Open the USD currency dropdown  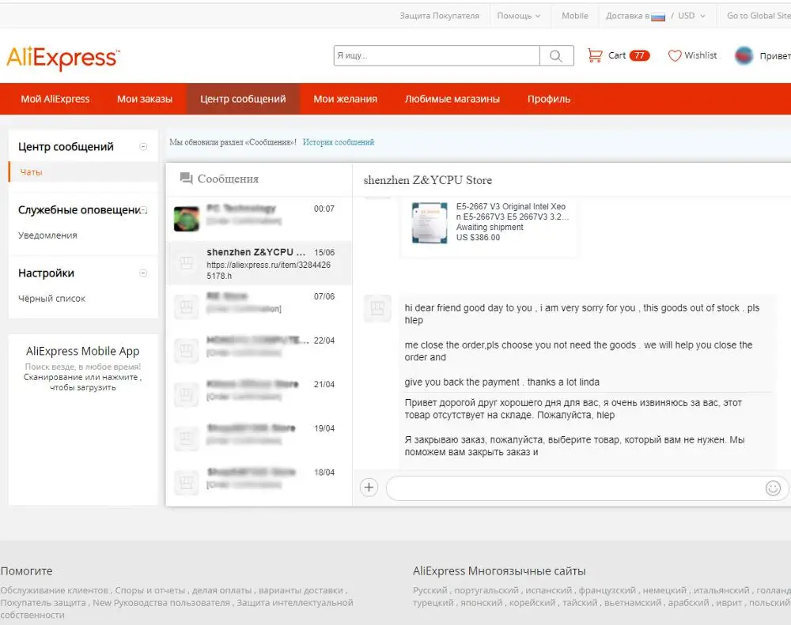[x=691, y=16]
